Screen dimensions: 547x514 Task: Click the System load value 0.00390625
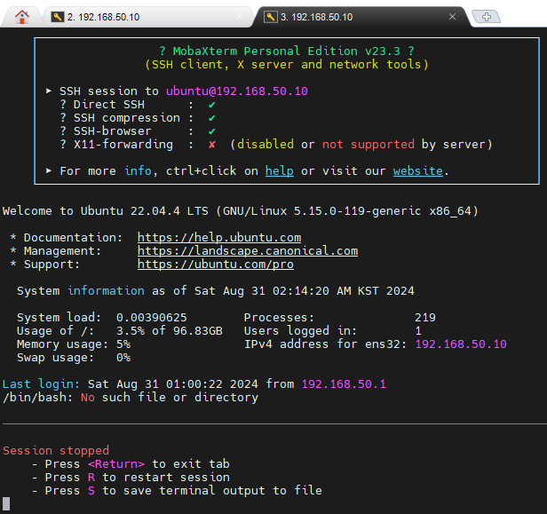tap(151, 318)
